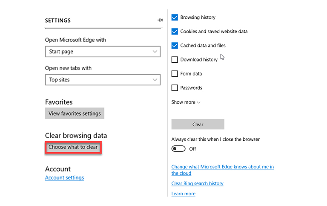Click View favorites settings button
Screen dimensions: 327x206
click(x=75, y=113)
